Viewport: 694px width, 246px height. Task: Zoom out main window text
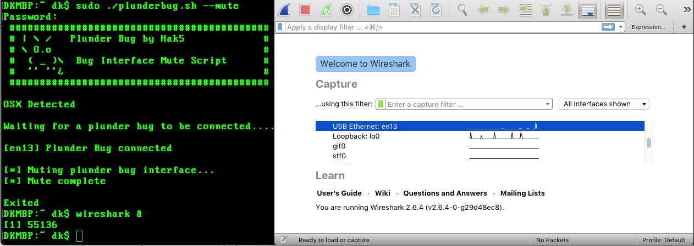click(x=662, y=10)
